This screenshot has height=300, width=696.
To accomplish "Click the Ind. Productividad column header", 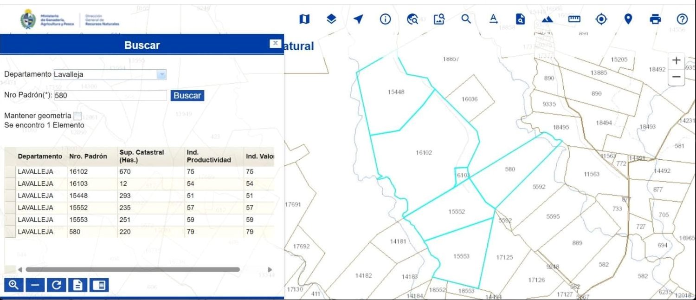I will 209,157.
